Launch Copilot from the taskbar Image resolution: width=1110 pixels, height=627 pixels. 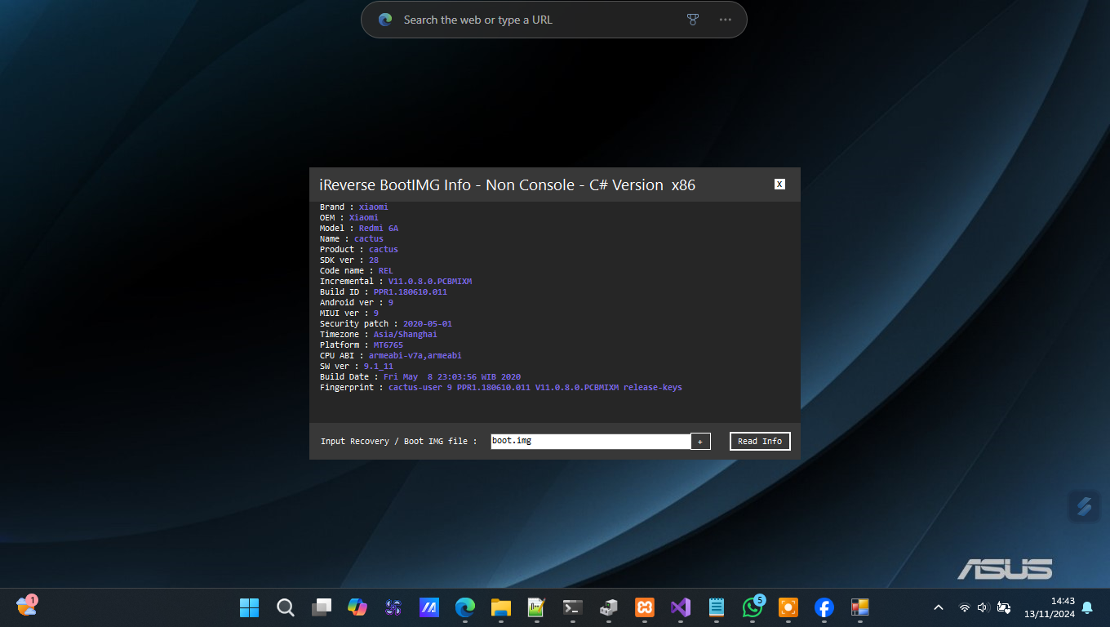pos(357,607)
